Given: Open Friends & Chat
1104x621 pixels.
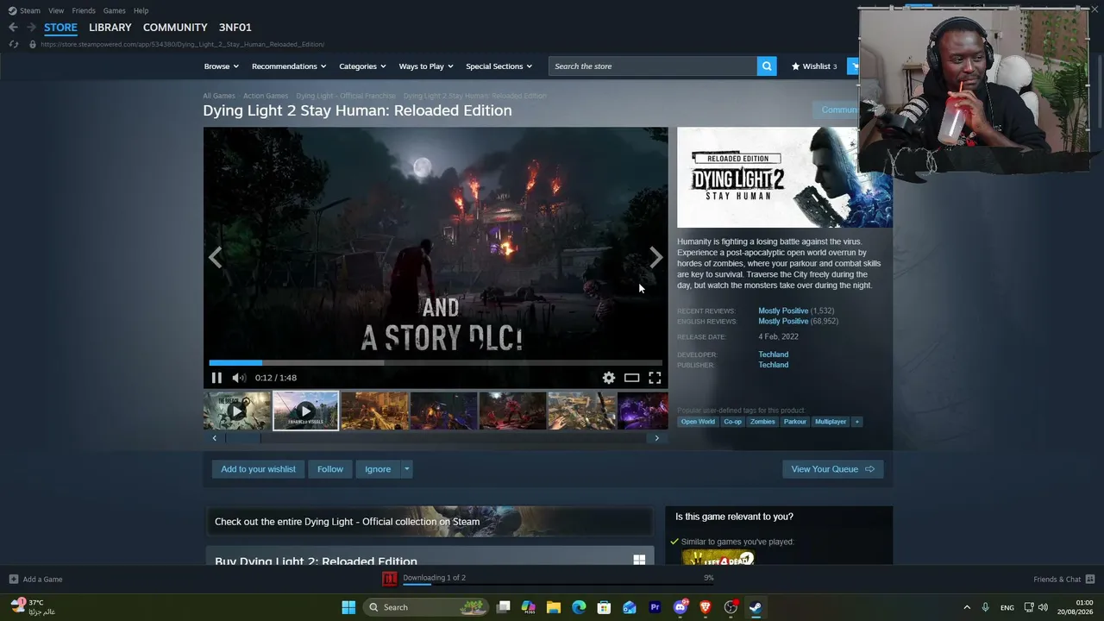Looking at the screenshot, I should (x=1063, y=580).
